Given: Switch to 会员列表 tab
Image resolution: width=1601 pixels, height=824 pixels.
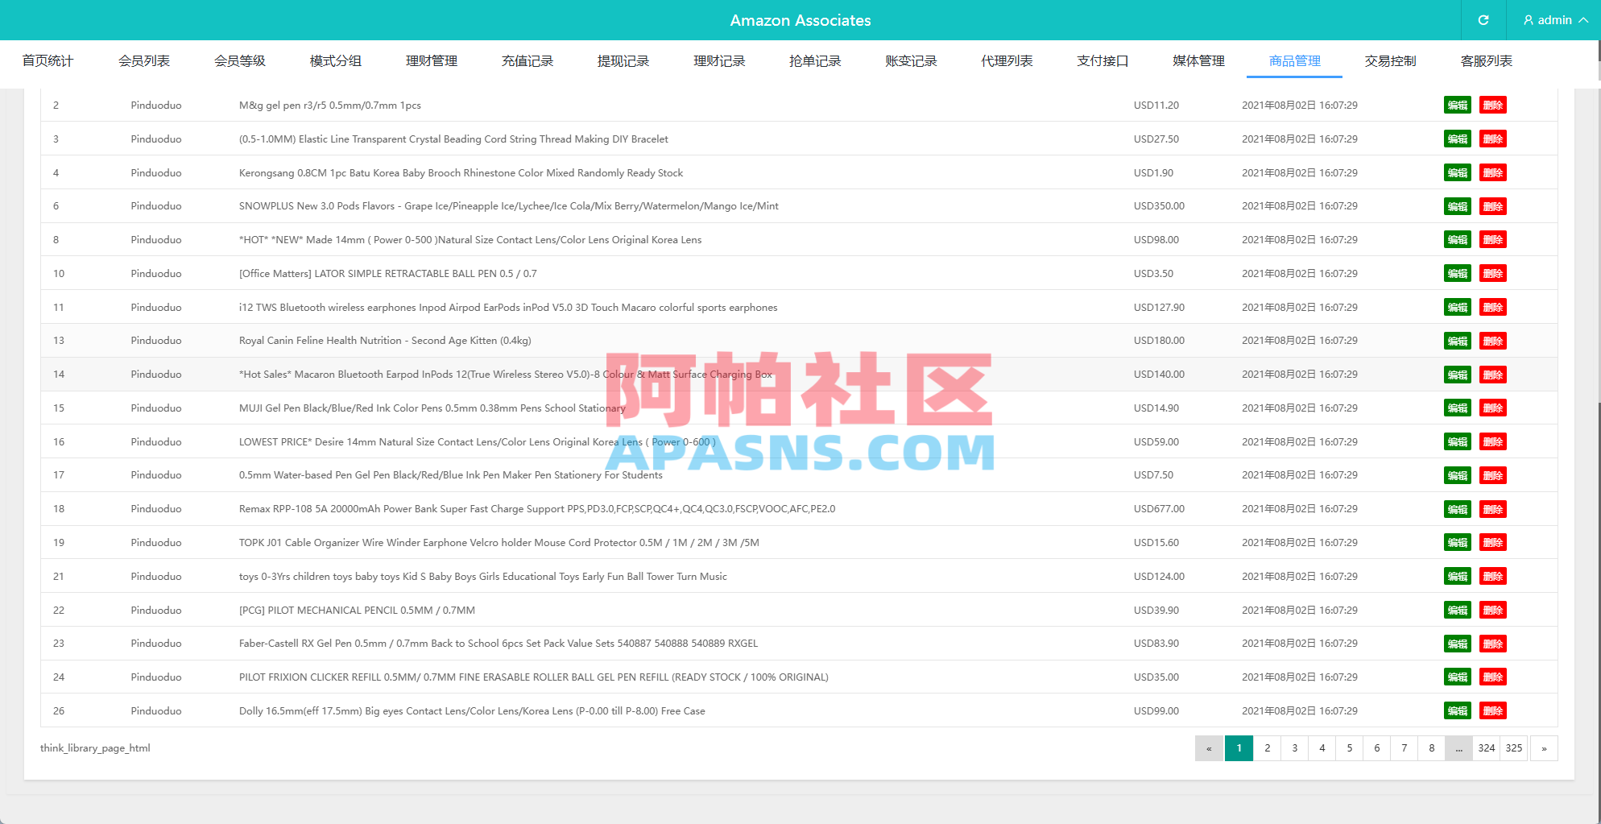Looking at the screenshot, I should 144,61.
